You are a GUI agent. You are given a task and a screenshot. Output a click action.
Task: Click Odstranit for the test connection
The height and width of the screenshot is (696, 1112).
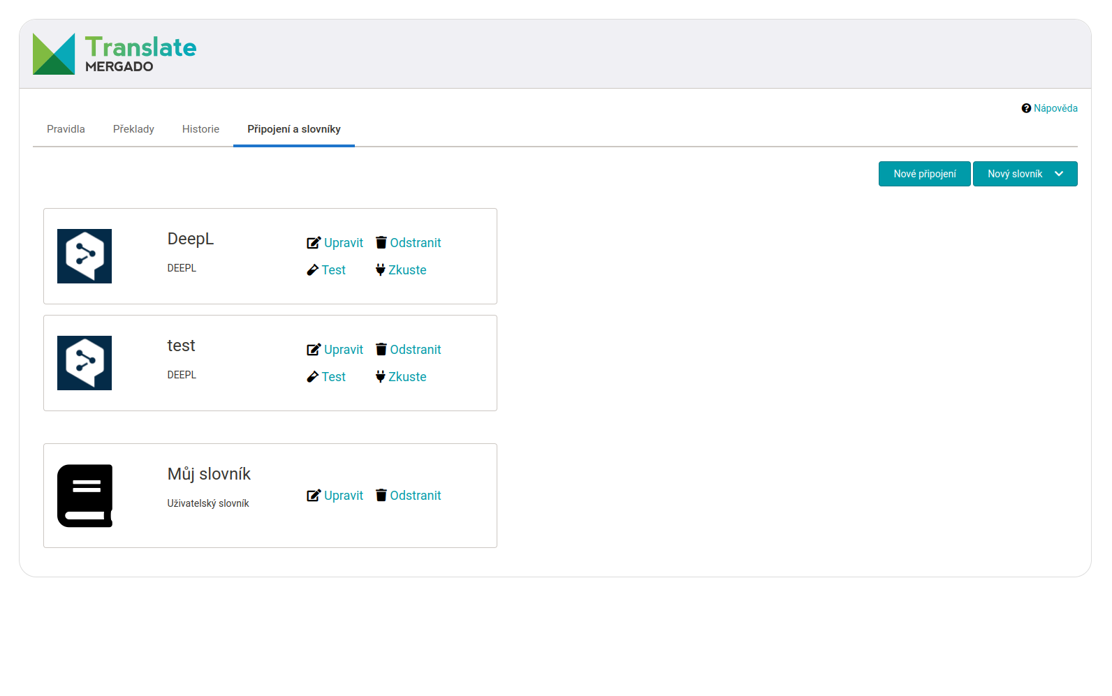[x=416, y=350]
